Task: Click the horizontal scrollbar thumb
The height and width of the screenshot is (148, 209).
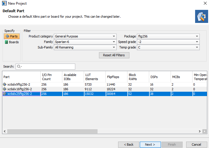Action: pos(52,131)
